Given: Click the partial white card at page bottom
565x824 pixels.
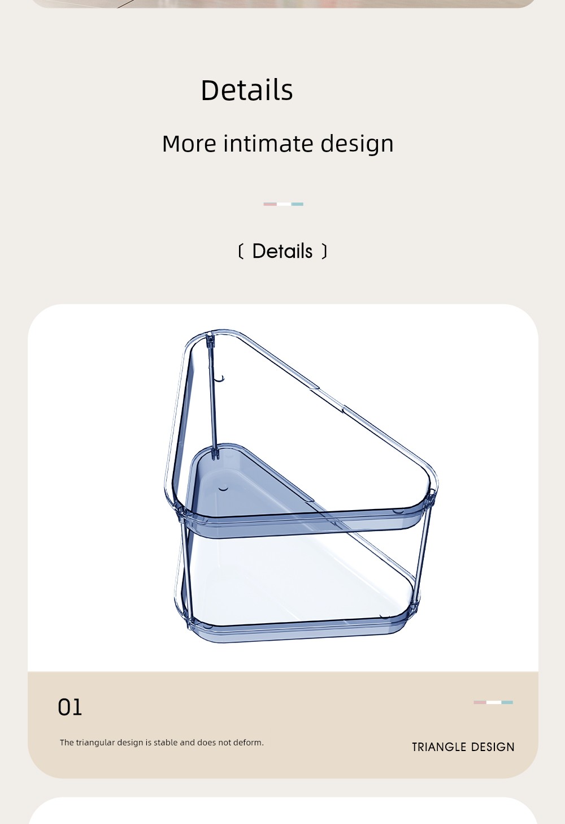Looking at the screenshot, I should point(283,810).
